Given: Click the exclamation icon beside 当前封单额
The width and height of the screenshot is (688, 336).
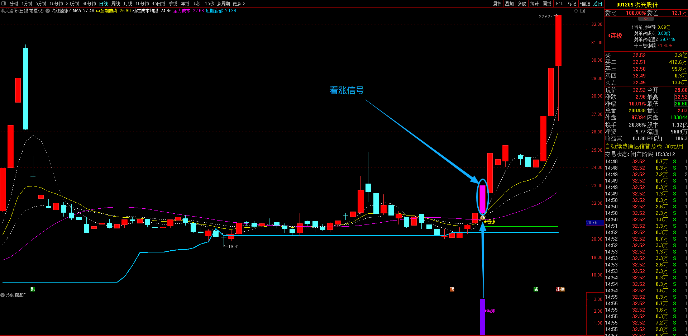Looking at the screenshot, I should (632, 27).
